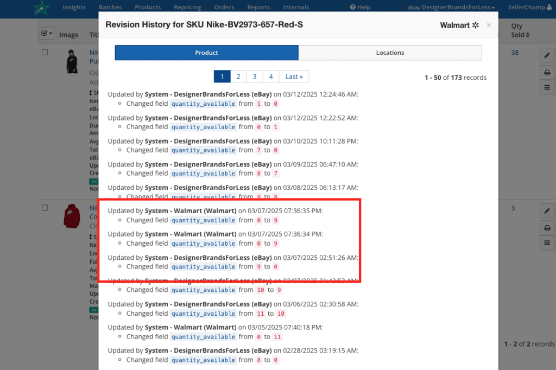Print the red hoodie product row
Screen dimensions: 556x370
547,228
